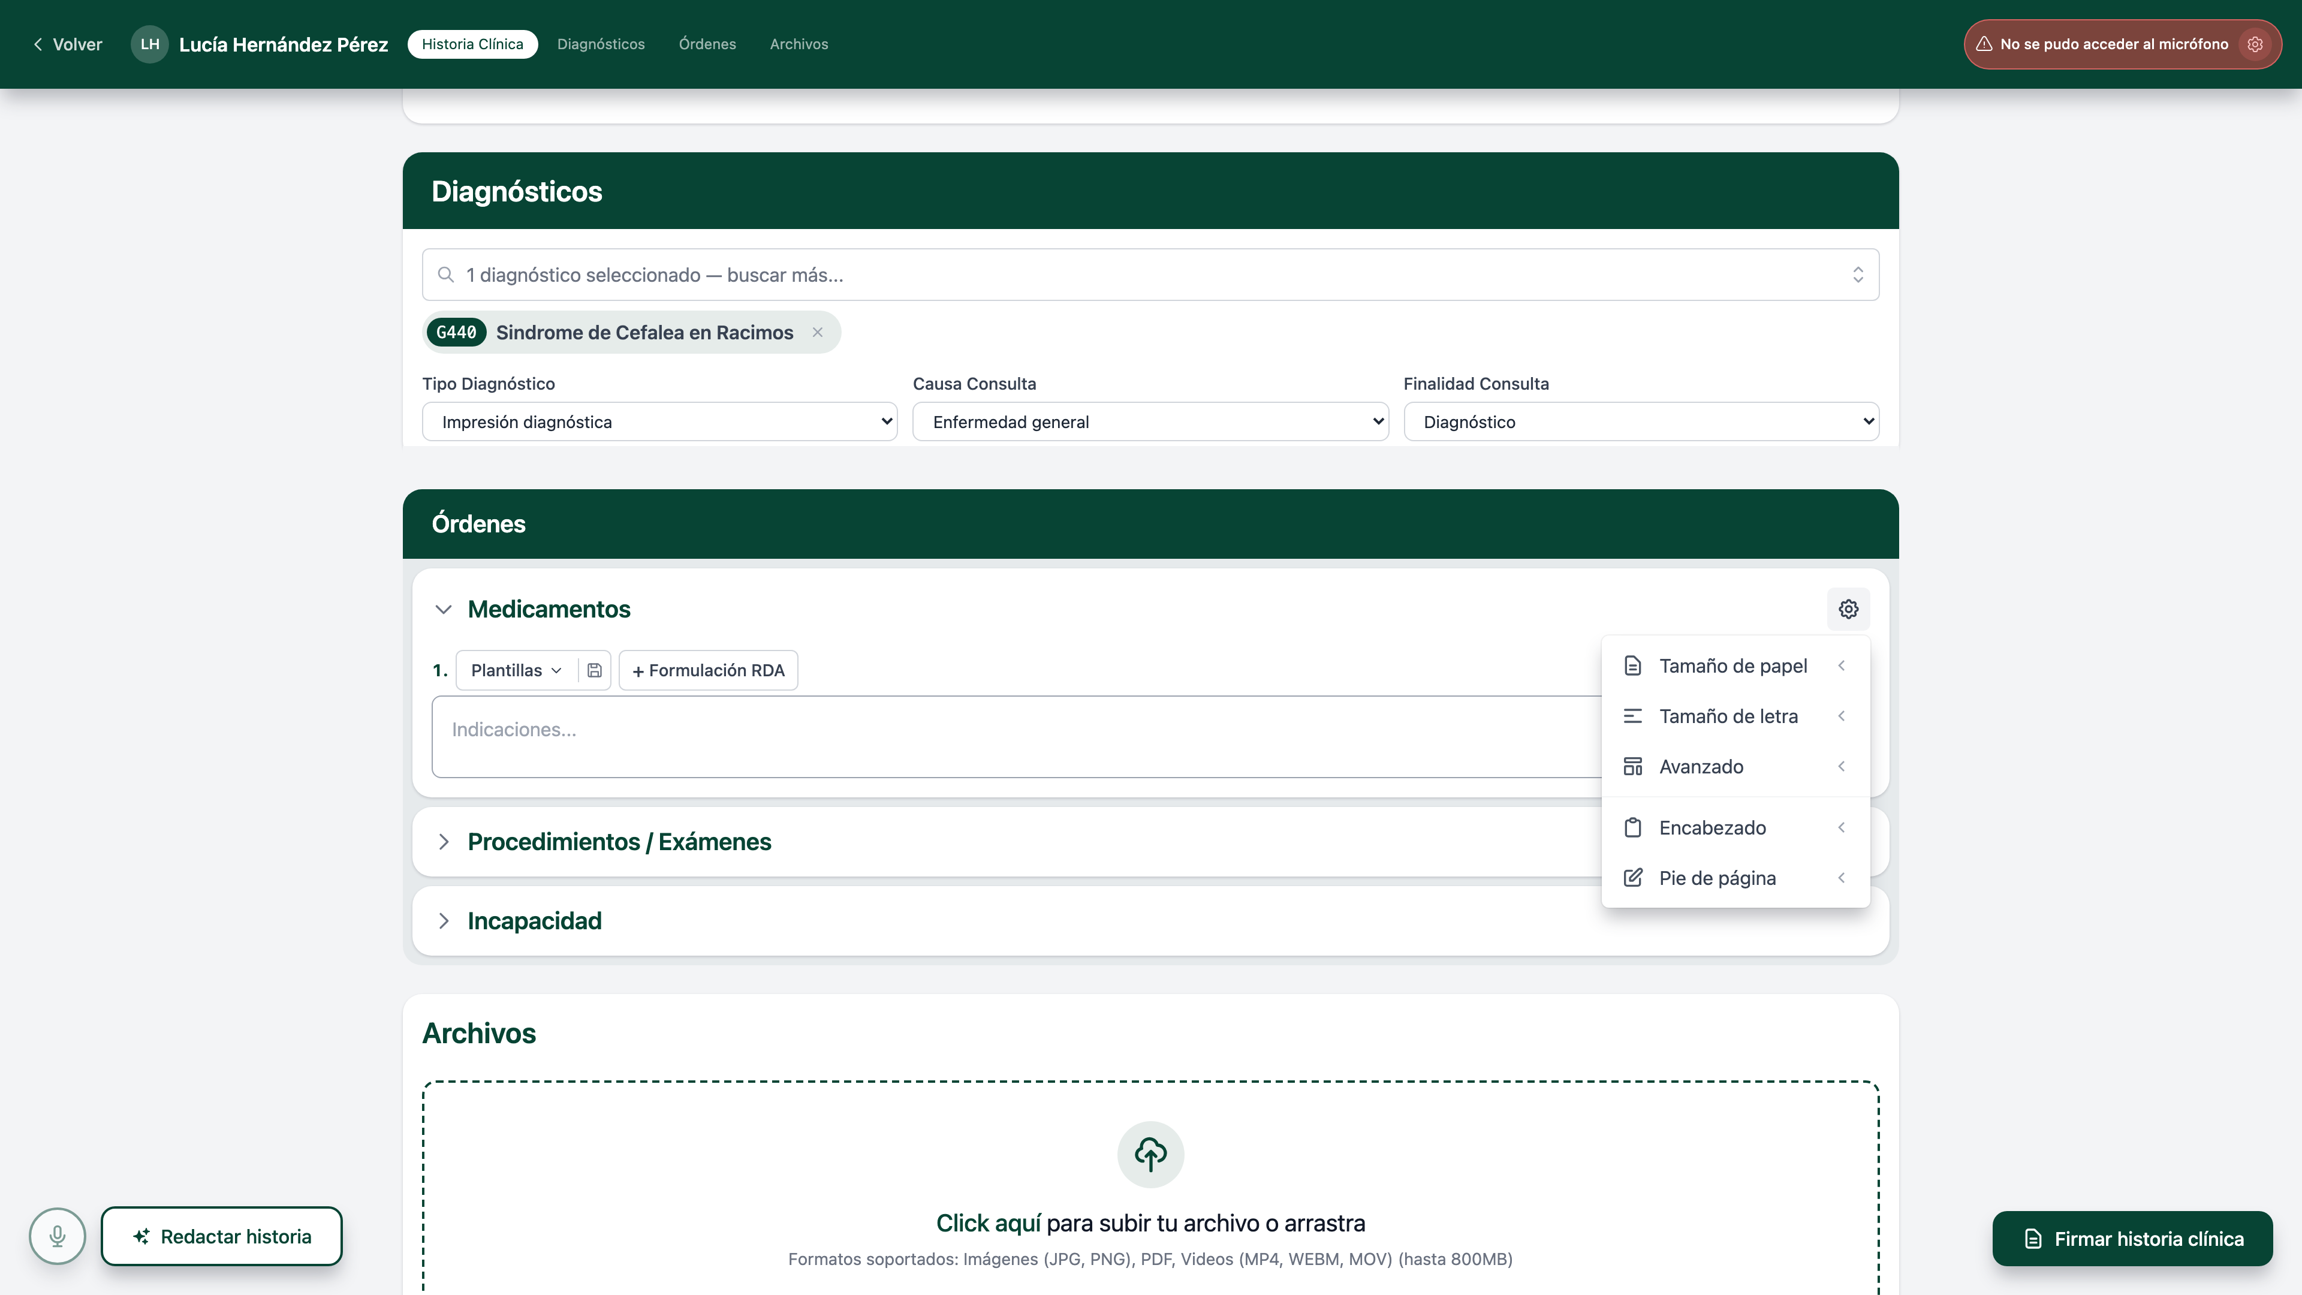The height and width of the screenshot is (1295, 2302).
Task: Toggle diagnosis search list arrows
Action: (1858, 275)
